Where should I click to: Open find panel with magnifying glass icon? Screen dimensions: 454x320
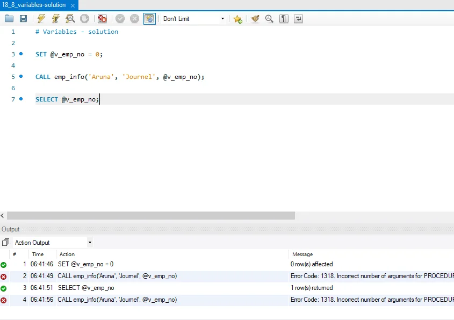pos(269,19)
